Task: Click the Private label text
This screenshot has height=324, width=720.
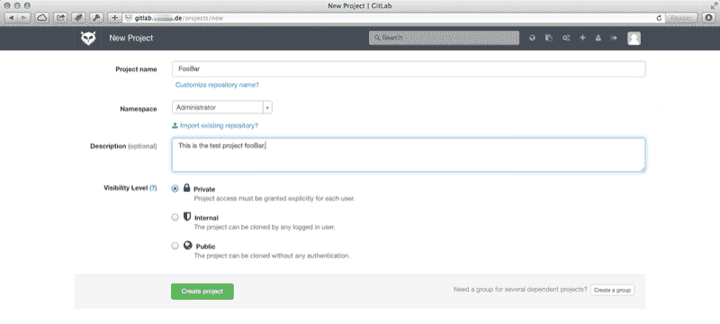Action: click(x=204, y=189)
